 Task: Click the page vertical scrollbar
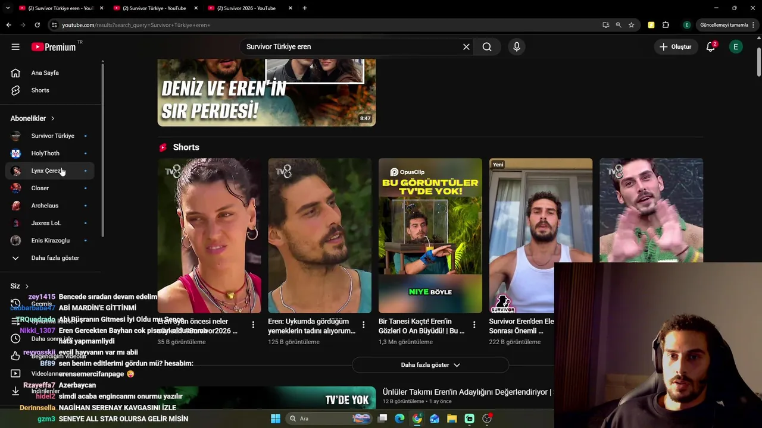pyautogui.click(x=758, y=61)
